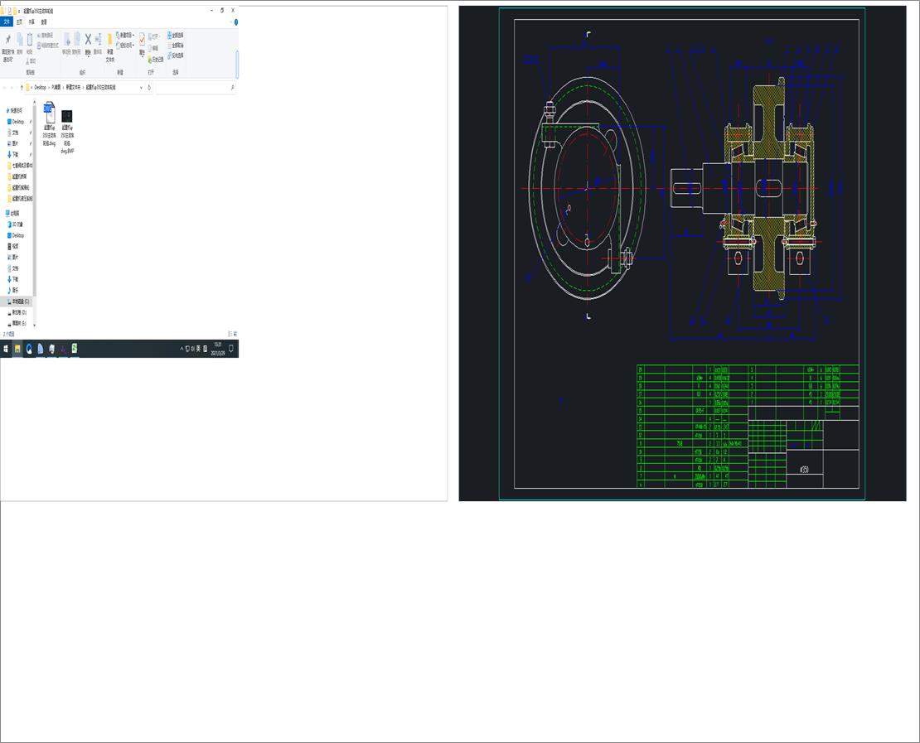Viewport: 920px width, 743px height.
Task: Click the Delete X icon in ribbon
Action: (x=88, y=39)
